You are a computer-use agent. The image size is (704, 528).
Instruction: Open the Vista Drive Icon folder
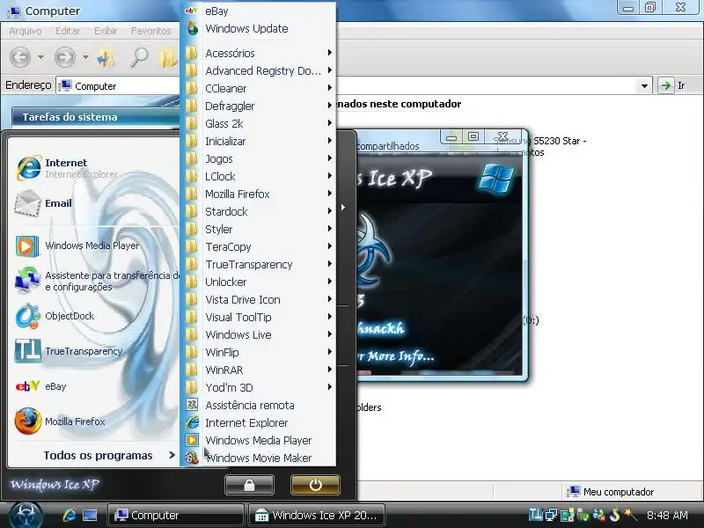click(x=258, y=299)
